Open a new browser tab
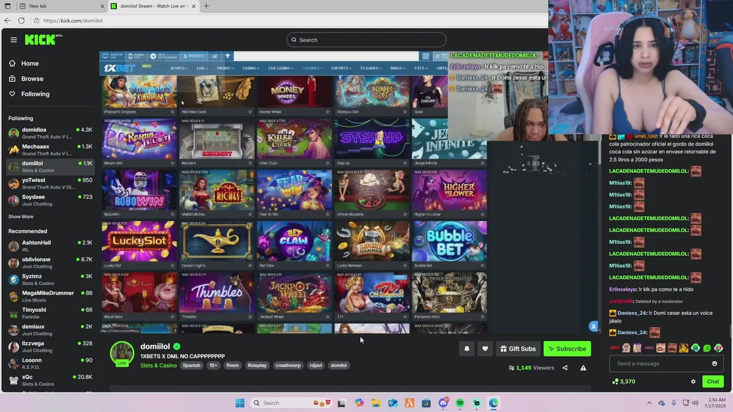 tap(206, 6)
